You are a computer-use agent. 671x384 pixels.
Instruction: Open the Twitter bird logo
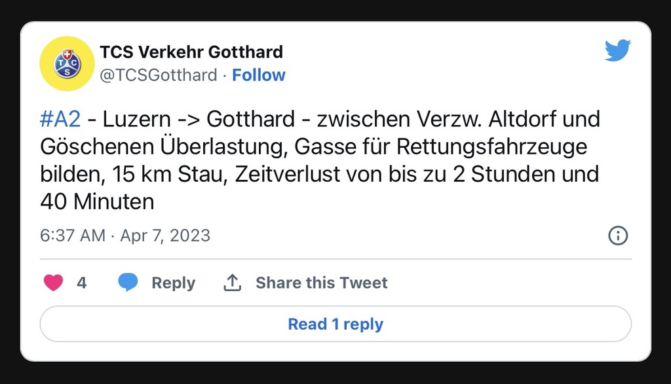[617, 50]
